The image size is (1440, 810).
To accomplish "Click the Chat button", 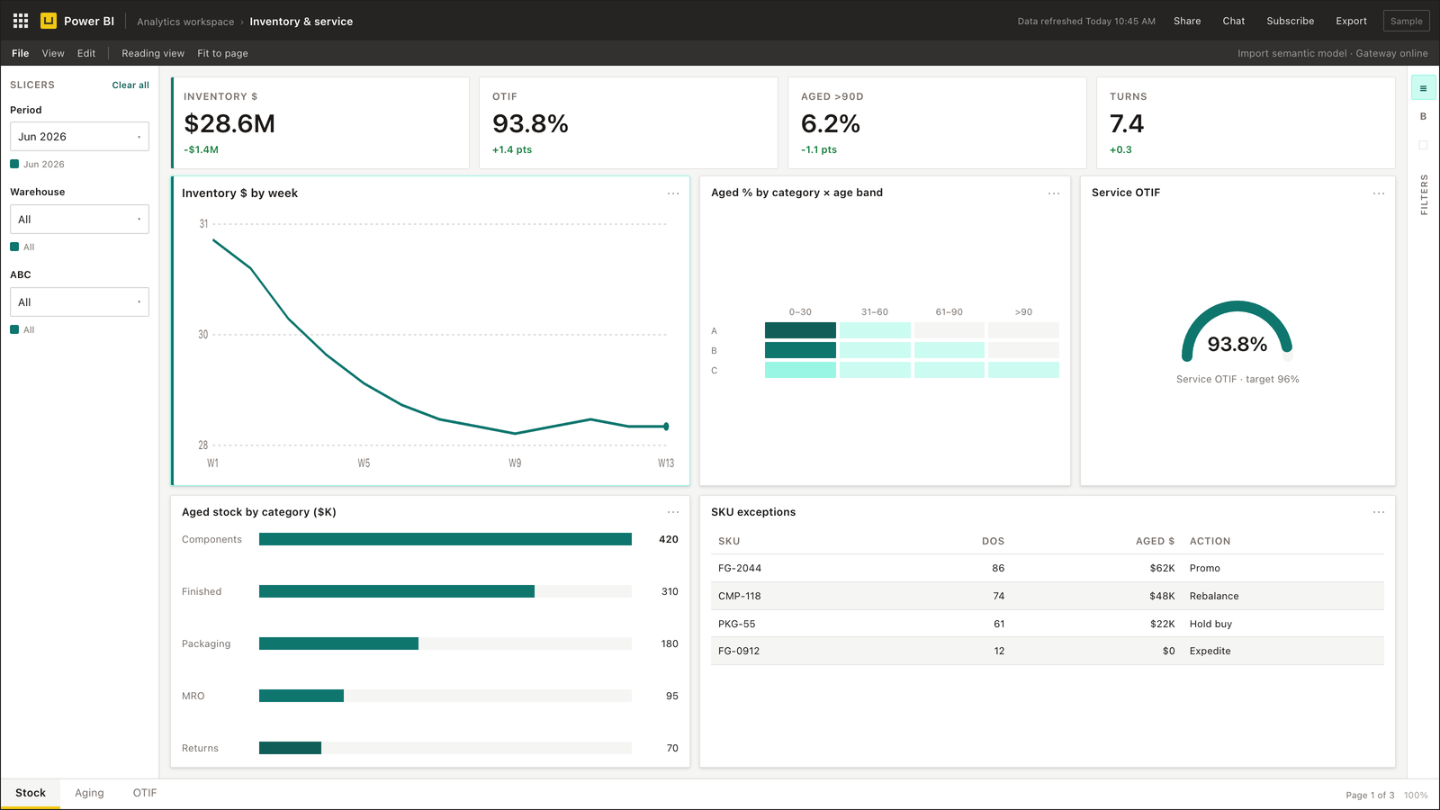I will tap(1234, 21).
